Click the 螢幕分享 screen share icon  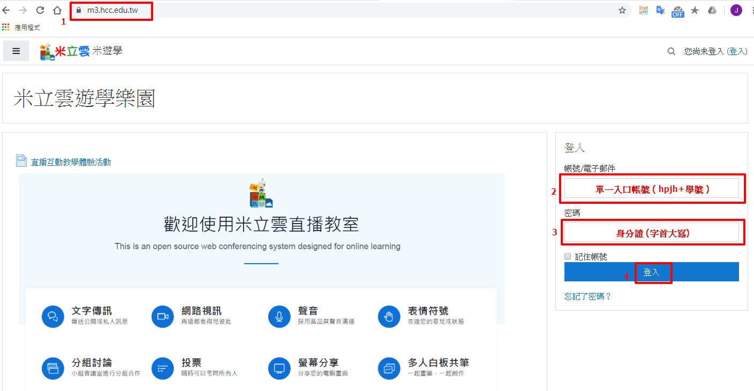280,368
